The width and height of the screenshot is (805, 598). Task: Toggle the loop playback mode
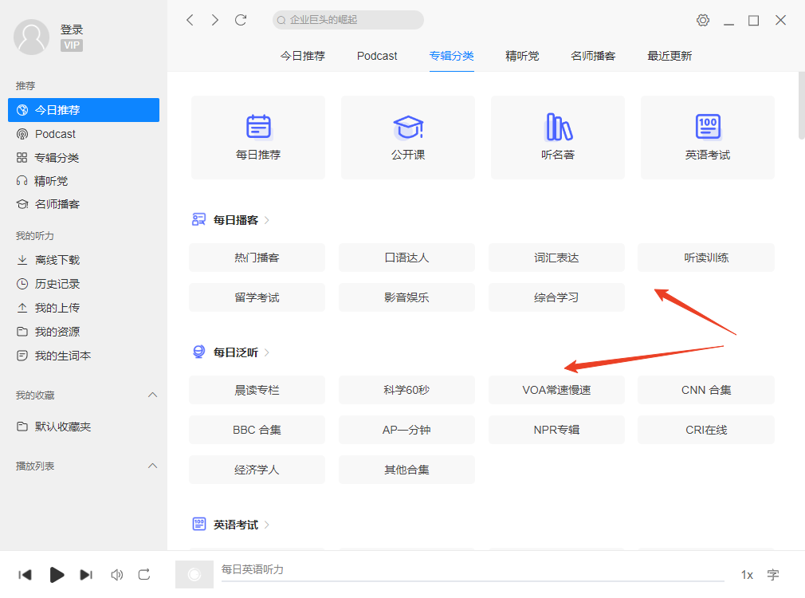(144, 574)
